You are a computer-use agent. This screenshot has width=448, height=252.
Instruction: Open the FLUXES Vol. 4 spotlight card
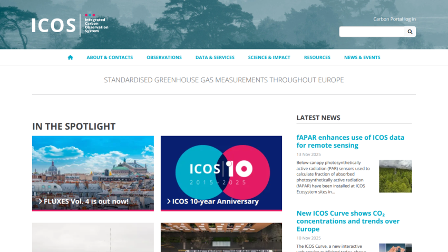pos(93,173)
